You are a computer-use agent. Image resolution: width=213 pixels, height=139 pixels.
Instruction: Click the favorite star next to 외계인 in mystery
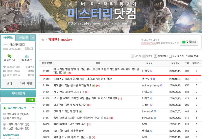click(x=43, y=40)
